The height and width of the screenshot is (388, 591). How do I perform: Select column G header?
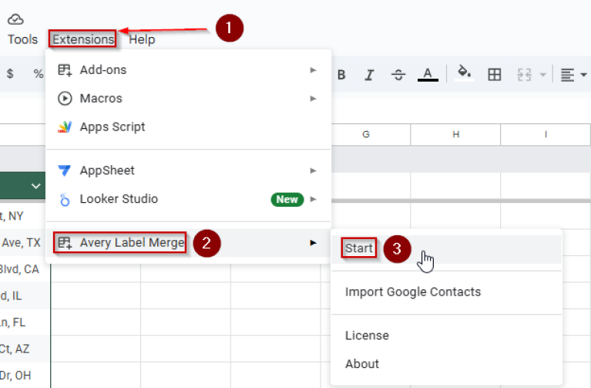coord(365,134)
